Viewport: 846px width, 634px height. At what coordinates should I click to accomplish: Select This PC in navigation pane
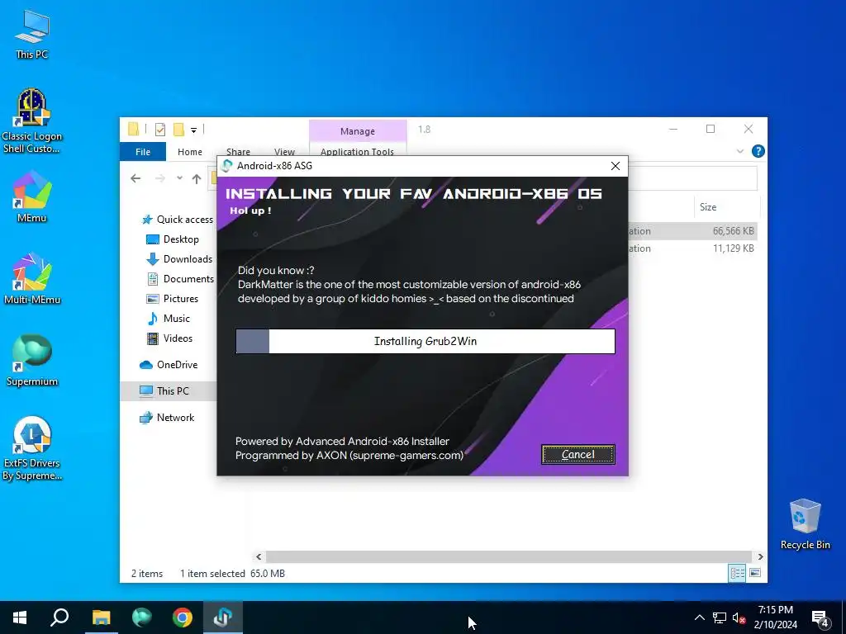tap(168, 390)
